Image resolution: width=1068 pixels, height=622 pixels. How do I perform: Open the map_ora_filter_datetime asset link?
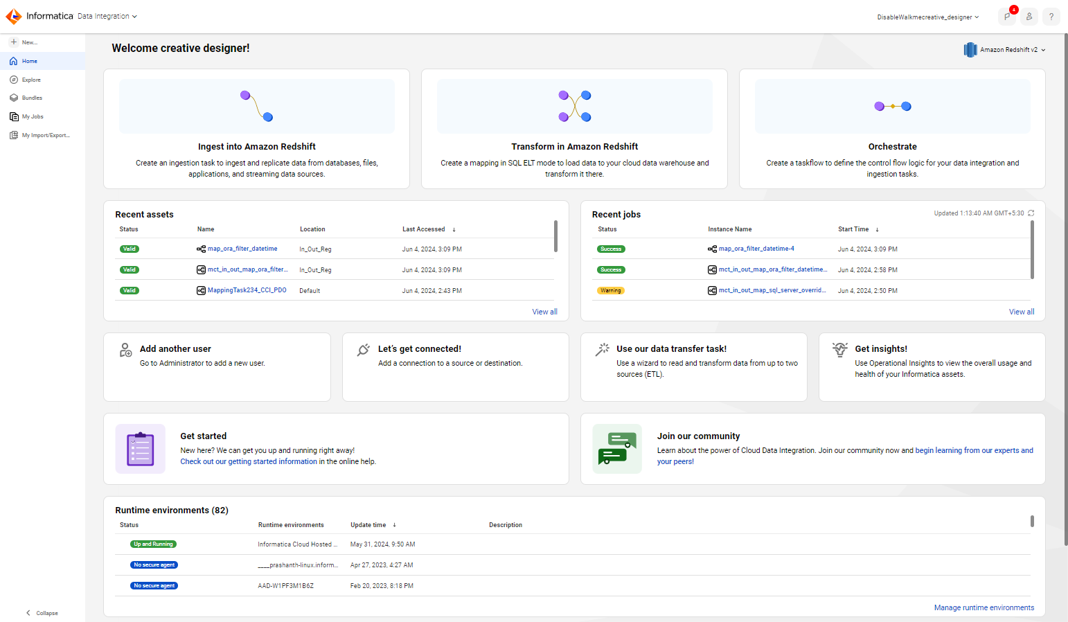[242, 249]
